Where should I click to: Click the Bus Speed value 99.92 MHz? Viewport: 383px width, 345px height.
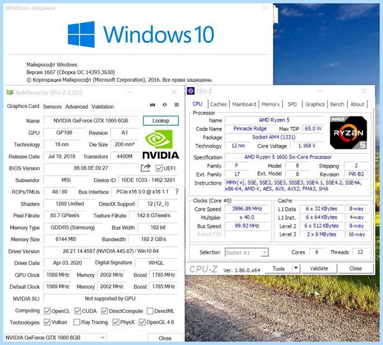pyautogui.click(x=247, y=226)
